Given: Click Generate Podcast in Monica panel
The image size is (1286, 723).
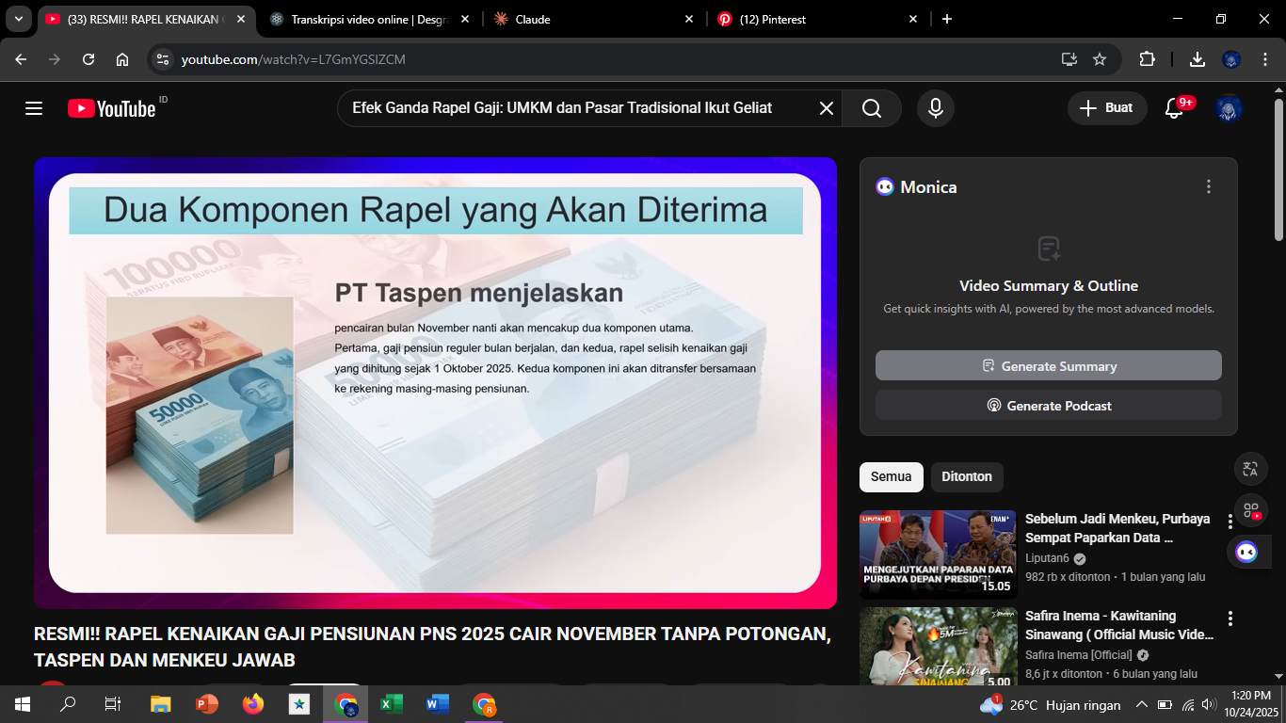Looking at the screenshot, I should 1049,406.
